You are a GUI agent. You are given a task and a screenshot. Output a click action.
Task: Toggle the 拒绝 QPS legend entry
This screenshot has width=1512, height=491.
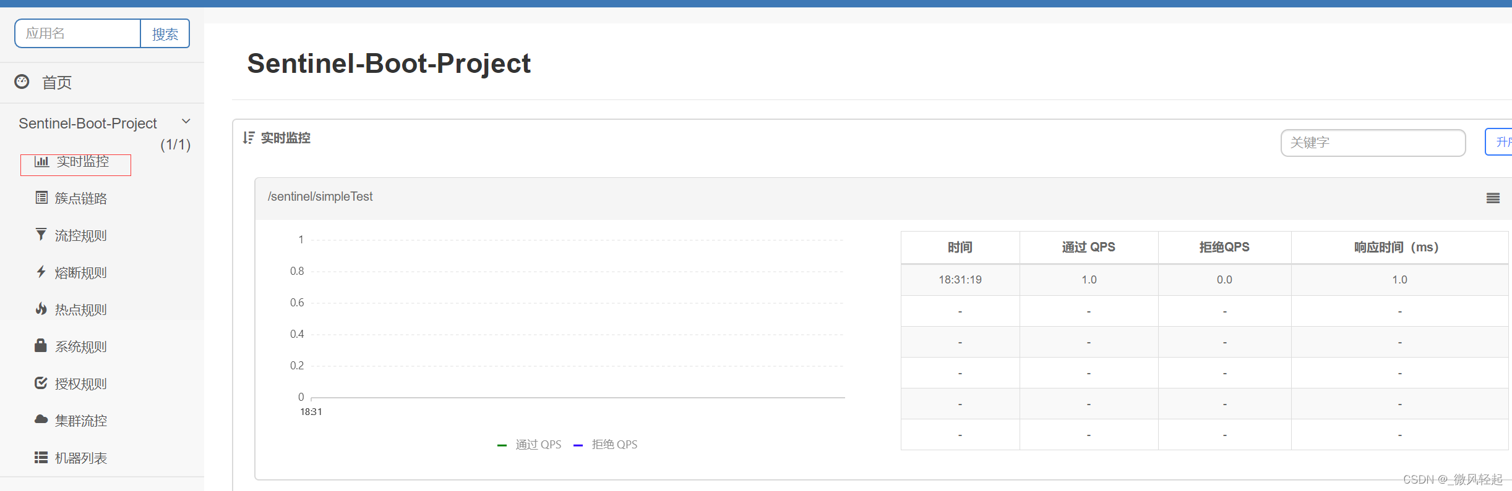click(x=606, y=445)
